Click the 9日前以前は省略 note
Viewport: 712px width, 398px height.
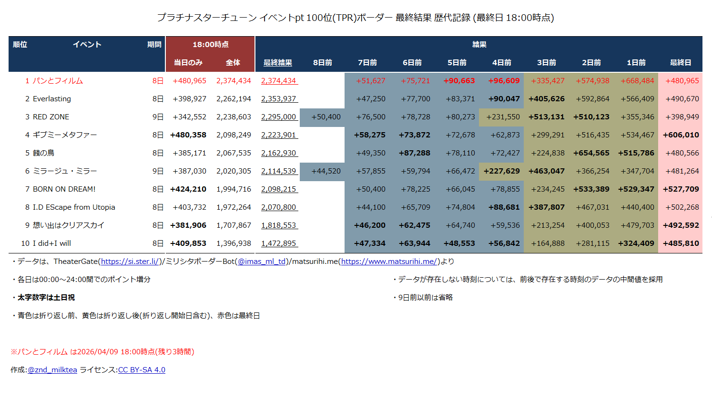point(422,298)
